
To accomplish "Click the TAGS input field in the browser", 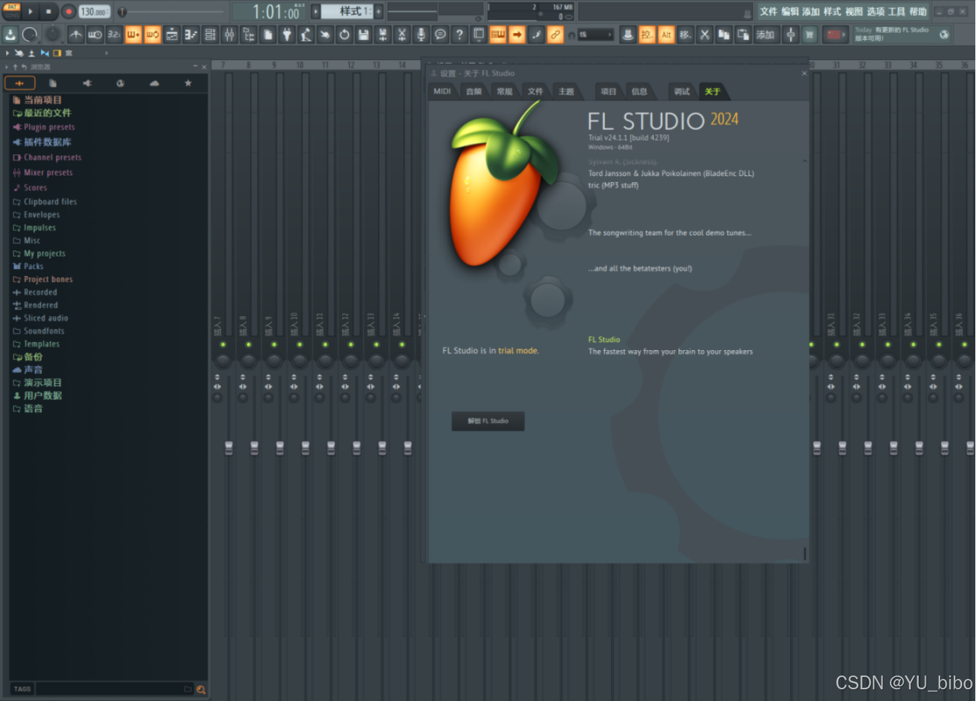I will click(108, 689).
